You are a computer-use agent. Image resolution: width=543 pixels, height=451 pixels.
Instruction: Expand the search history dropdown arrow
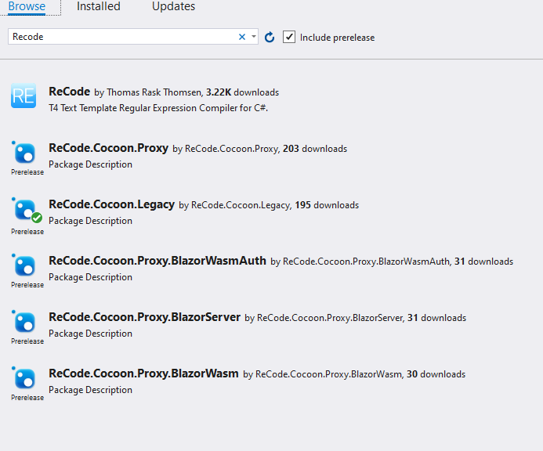254,36
